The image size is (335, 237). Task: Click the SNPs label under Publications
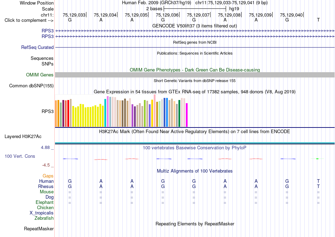[48, 64]
